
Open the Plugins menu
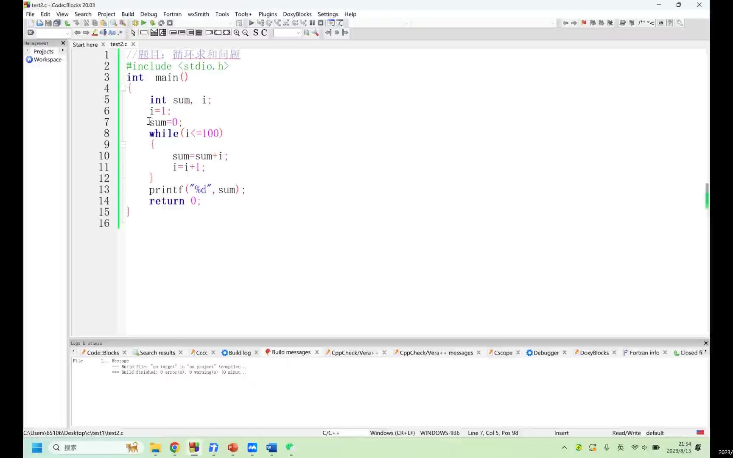[x=267, y=14]
